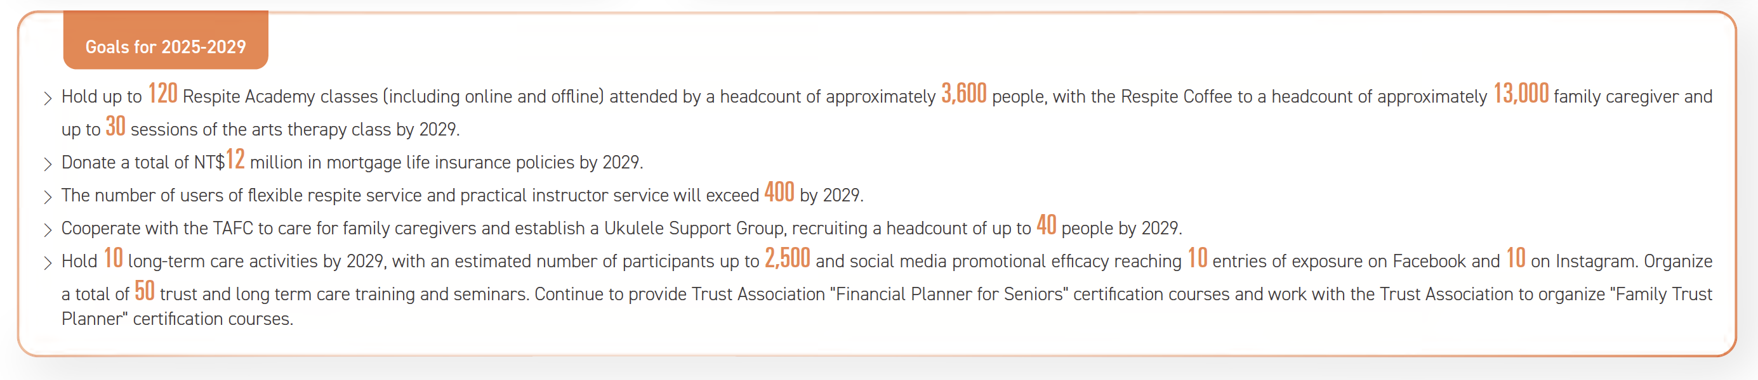Screen dimensions: 1758x380
Task: Click the chevron before Cooperate with the TAFC
Action: [x=47, y=229]
